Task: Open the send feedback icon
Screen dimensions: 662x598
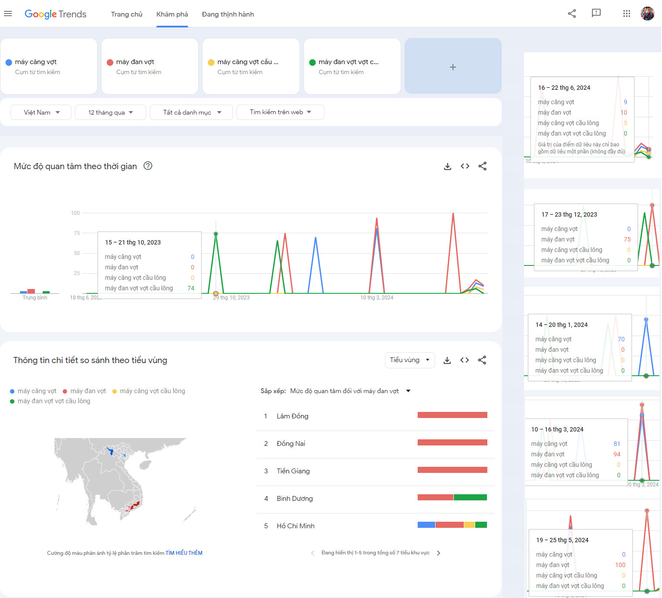Action: tap(596, 14)
